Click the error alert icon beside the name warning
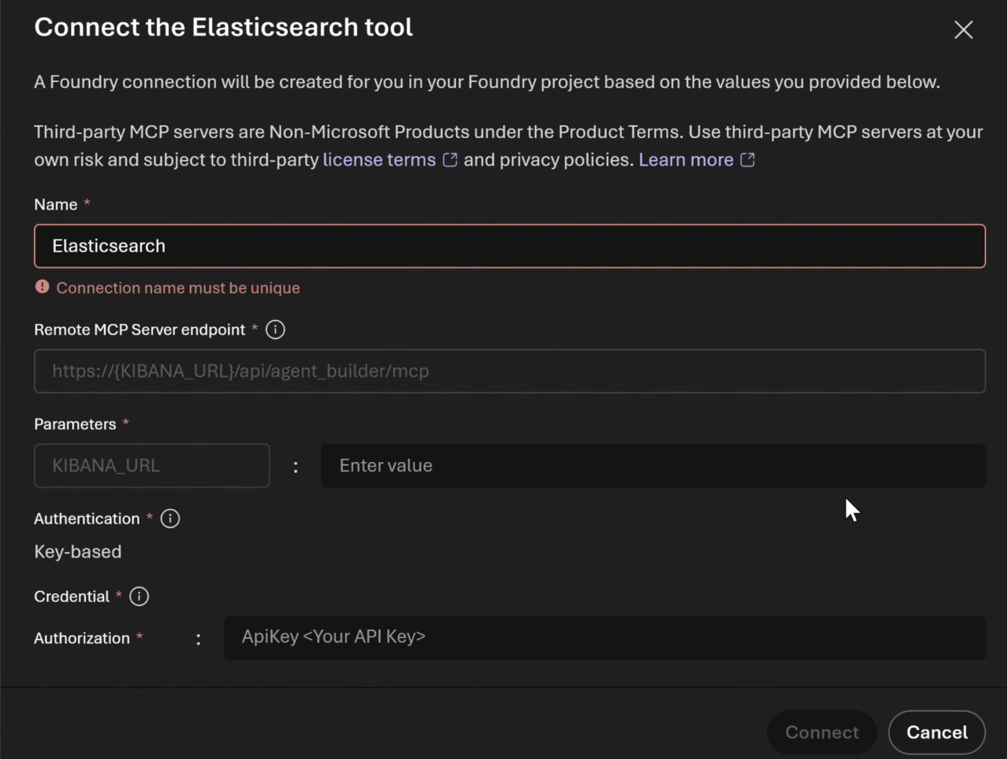1007x759 pixels. click(x=42, y=287)
